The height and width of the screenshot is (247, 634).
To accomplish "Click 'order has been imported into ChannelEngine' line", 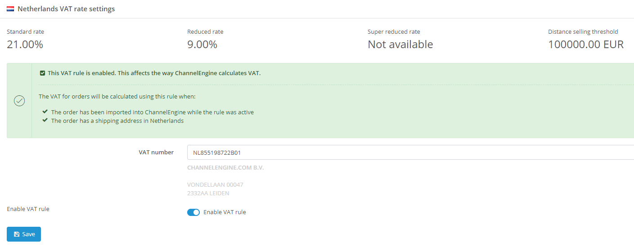I will (153, 112).
